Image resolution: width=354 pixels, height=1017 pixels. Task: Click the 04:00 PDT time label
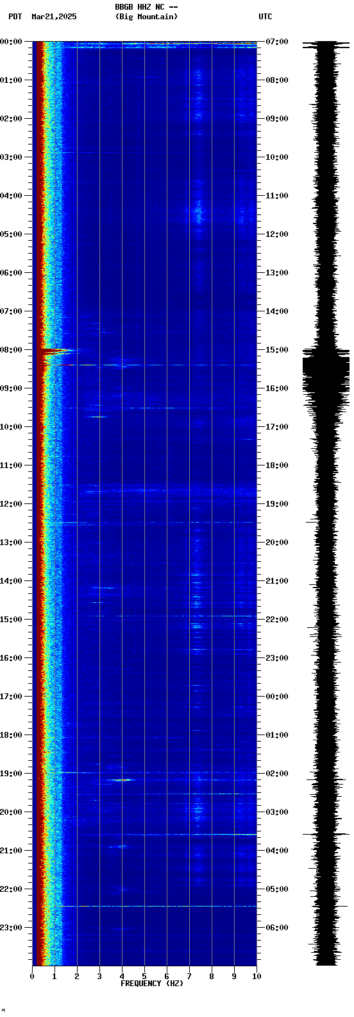pyautogui.click(x=12, y=196)
